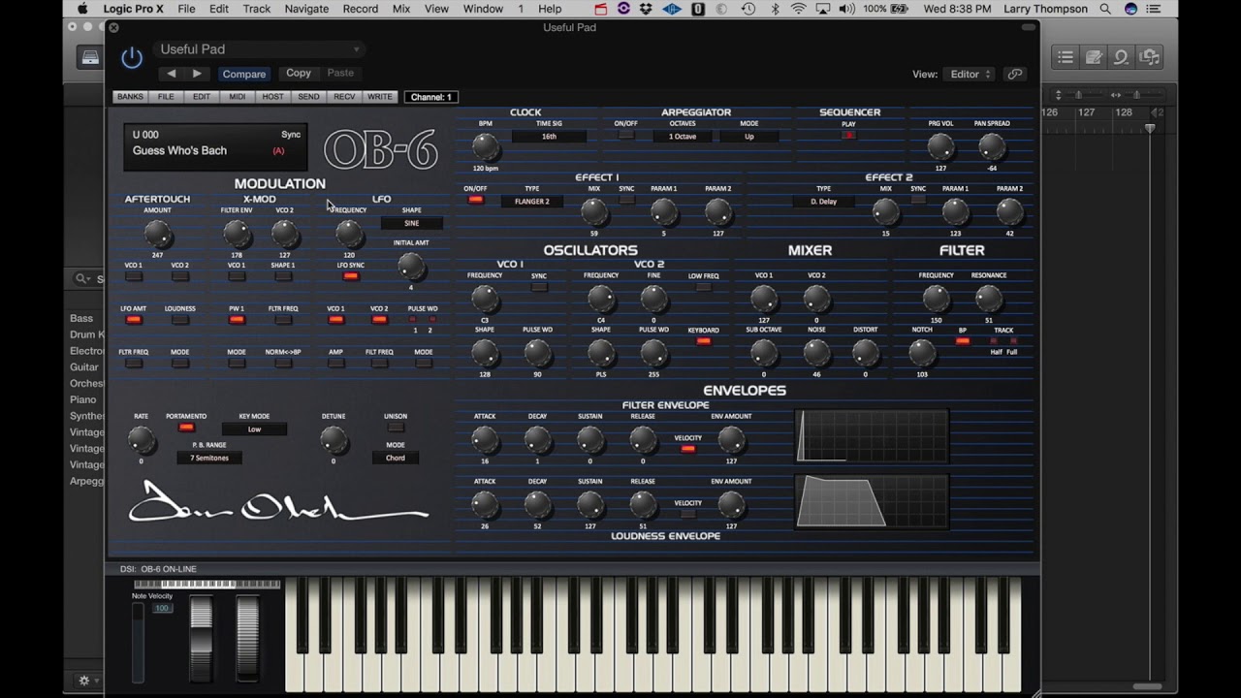Enable the VCO 2 LOW FREQ switch
The width and height of the screenshot is (1241, 698).
704,287
